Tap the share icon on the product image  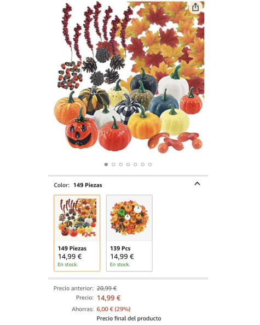click(x=195, y=8)
